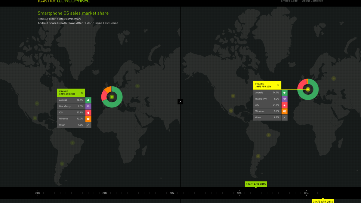361x203 pixels.
Task: Click the Windows 3.6% row
Action: tap(270, 111)
